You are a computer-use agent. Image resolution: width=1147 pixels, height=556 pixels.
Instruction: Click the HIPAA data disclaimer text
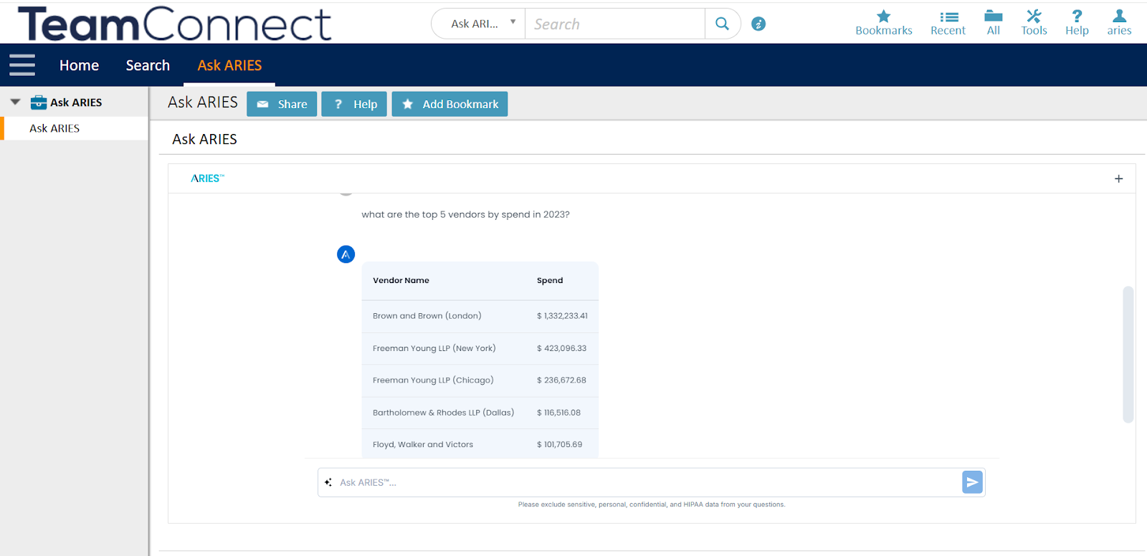click(x=652, y=504)
